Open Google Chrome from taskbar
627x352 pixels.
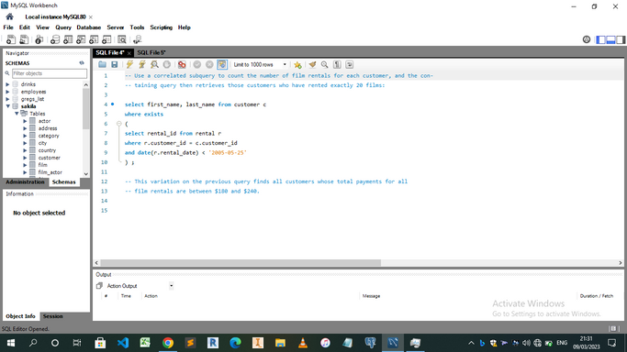[168, 343]
